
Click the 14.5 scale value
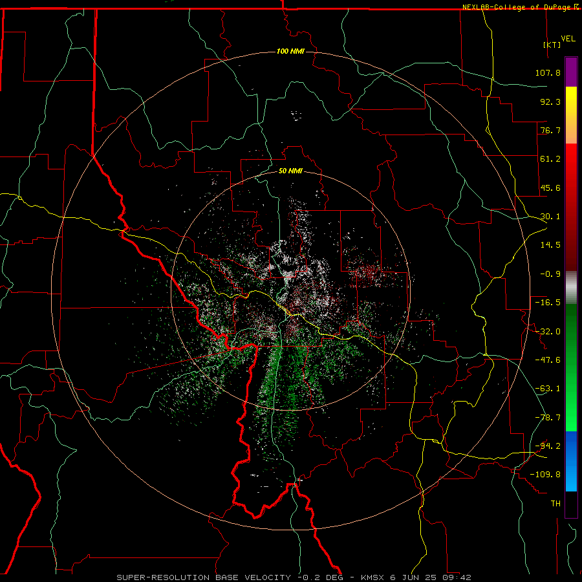click(x=550, y=245)
